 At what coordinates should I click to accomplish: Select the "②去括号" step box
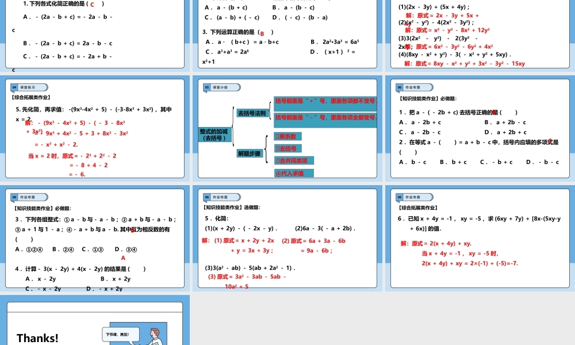point(287,148)
